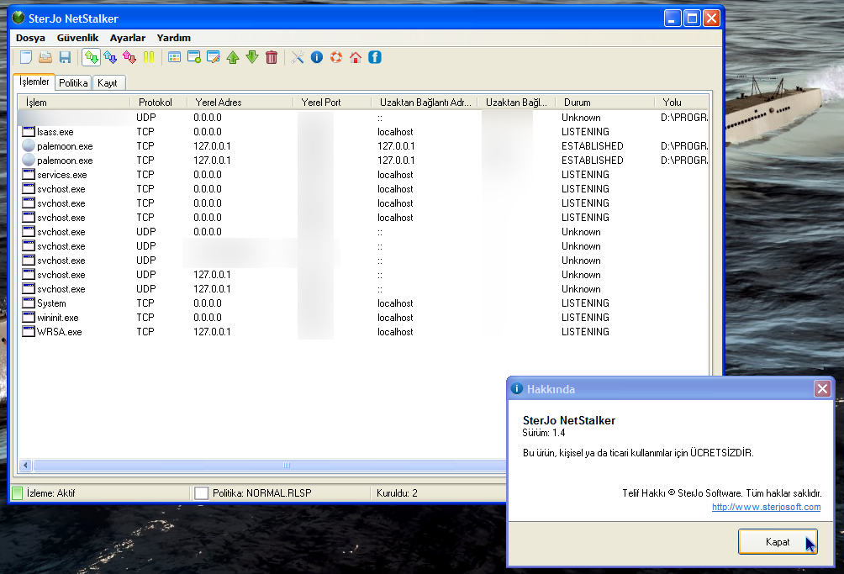Click the 'İzleme: Aktif' status text

(x=51, y=493)
